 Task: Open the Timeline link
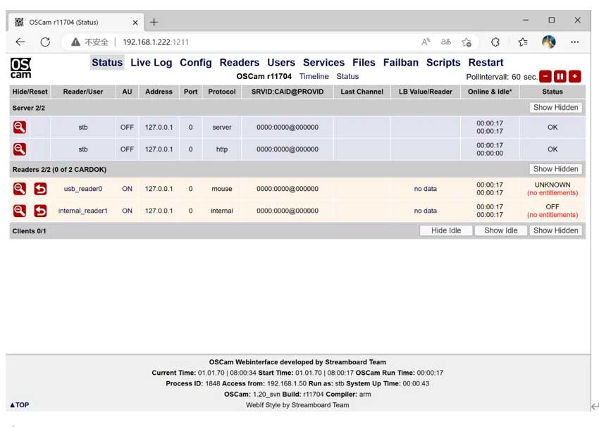(x=314, y=76)
